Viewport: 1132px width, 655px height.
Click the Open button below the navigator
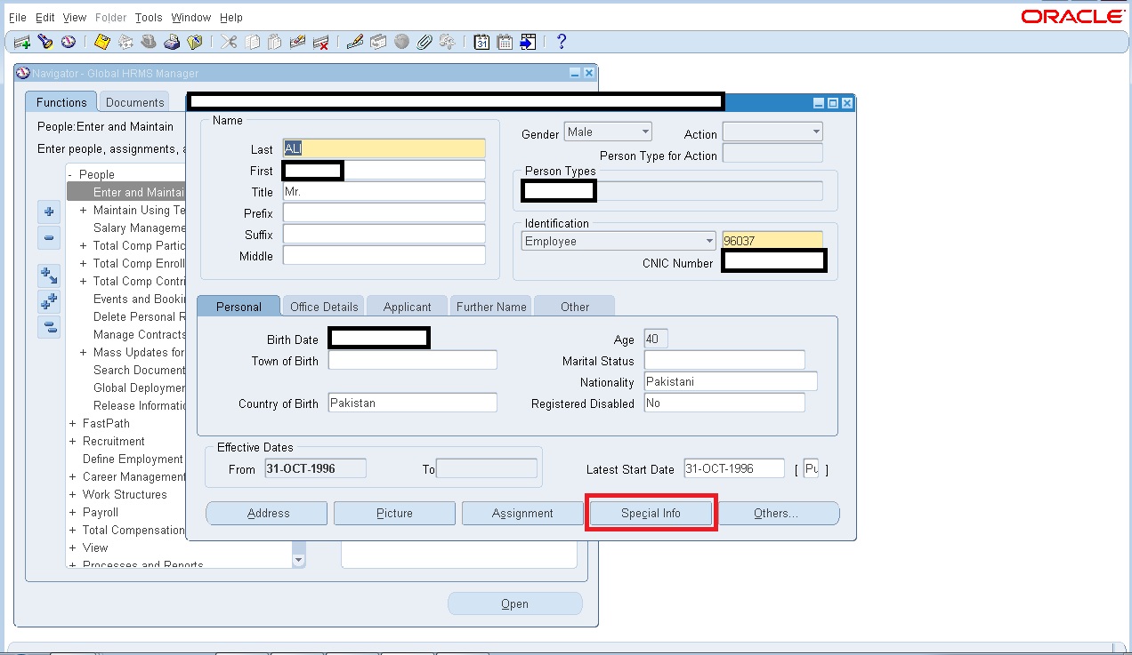point(514,603)
